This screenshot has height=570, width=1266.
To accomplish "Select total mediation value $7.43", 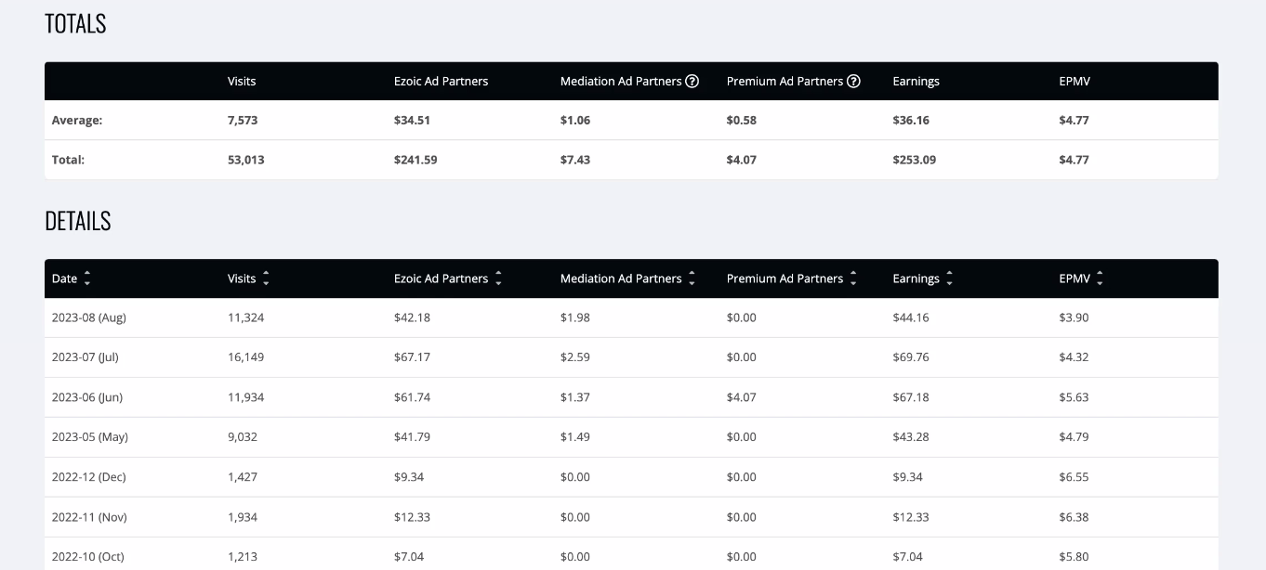I will [574, 160].
